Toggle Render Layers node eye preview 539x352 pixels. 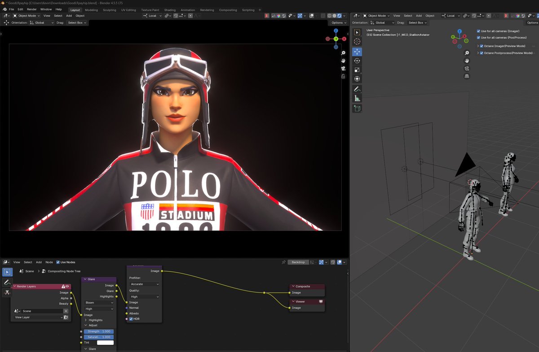[x=67, y=286]
